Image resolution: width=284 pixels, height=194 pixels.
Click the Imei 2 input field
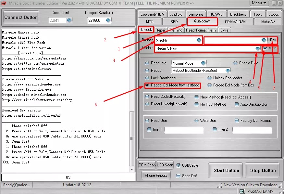(252, 130)
